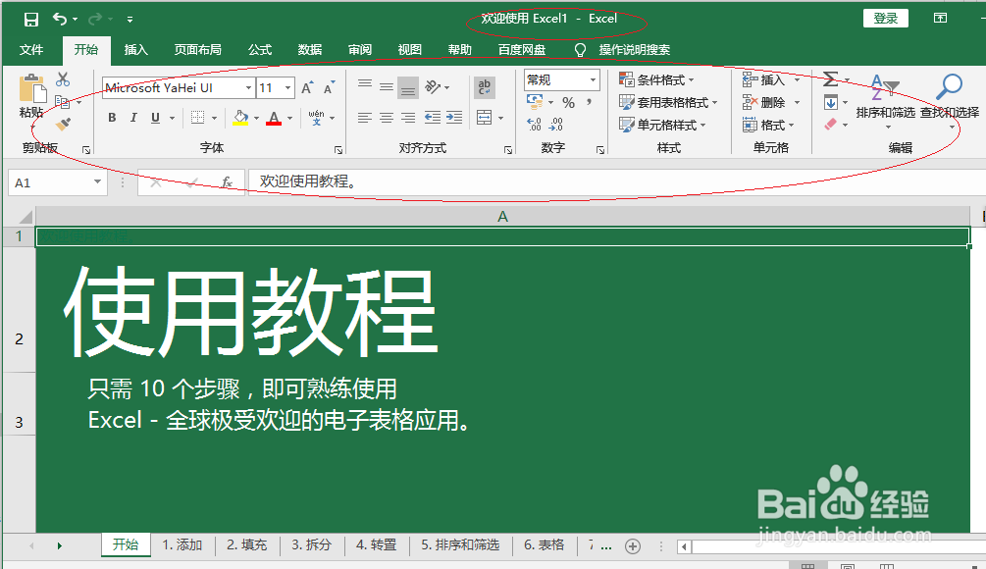Toggle Middle Align
The image size is (986, 569).
point(387,86)
